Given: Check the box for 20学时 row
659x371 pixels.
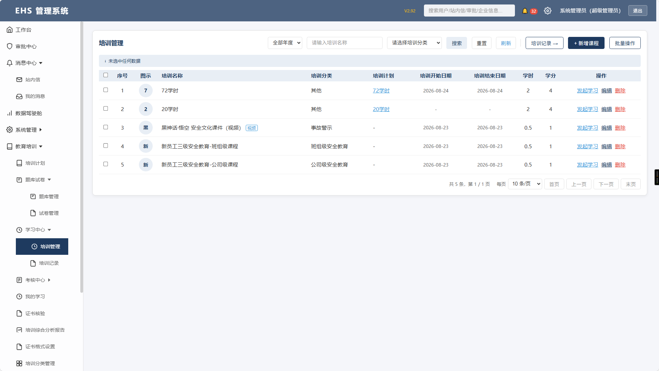Looking at the screenshot, I should [106, 109].
